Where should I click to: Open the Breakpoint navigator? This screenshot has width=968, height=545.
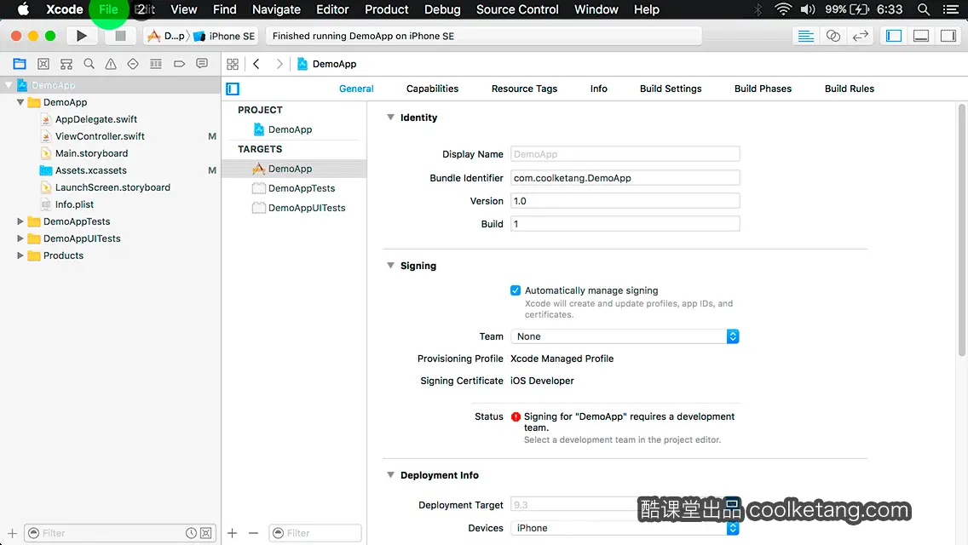(179, 64)
